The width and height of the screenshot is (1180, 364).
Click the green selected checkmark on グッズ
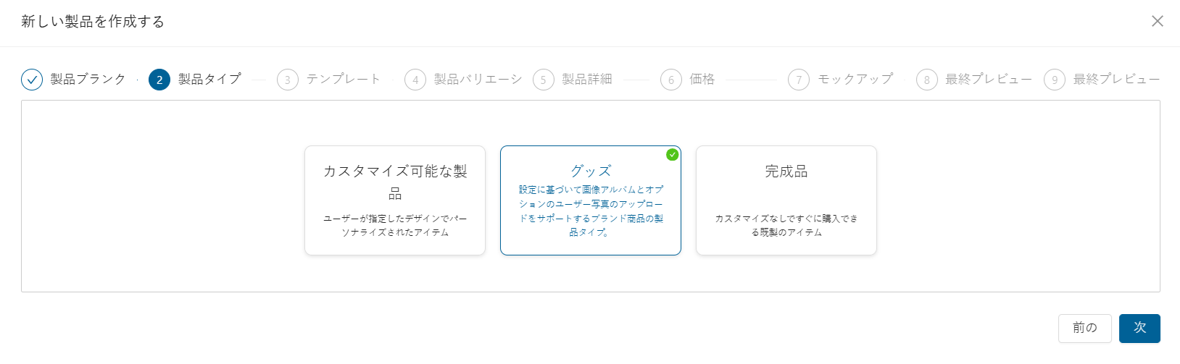673,154
